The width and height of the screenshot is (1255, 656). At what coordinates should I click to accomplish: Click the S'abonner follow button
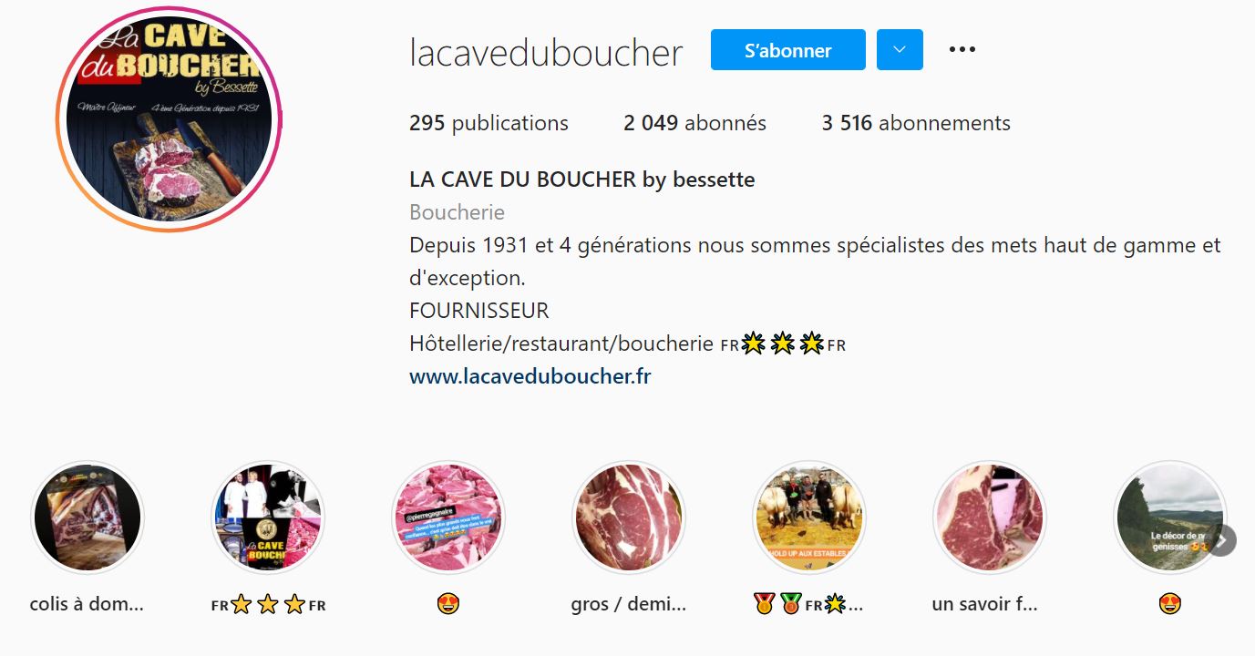(787, 50)
